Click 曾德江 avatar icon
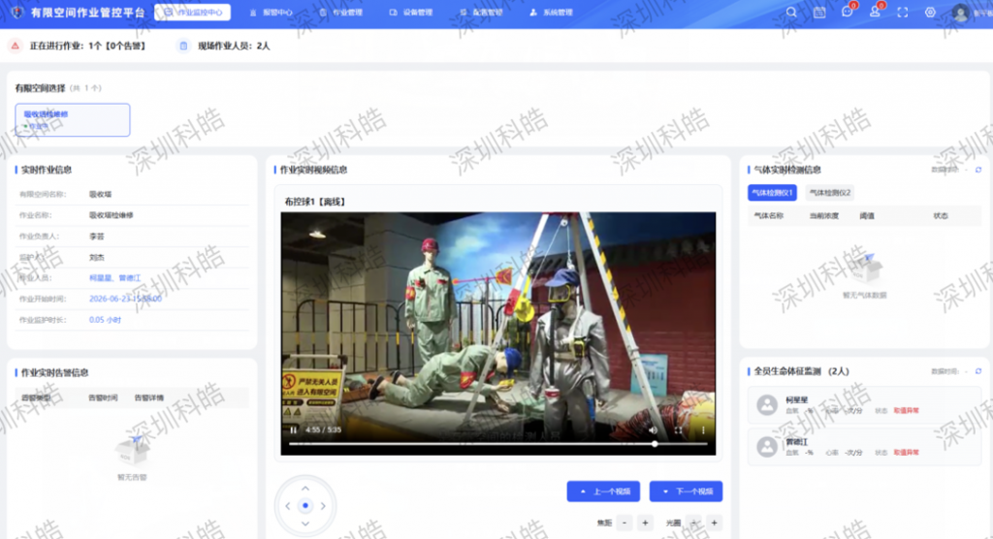Viewport: 993px width, 539px height. click(x=767, y=447)
